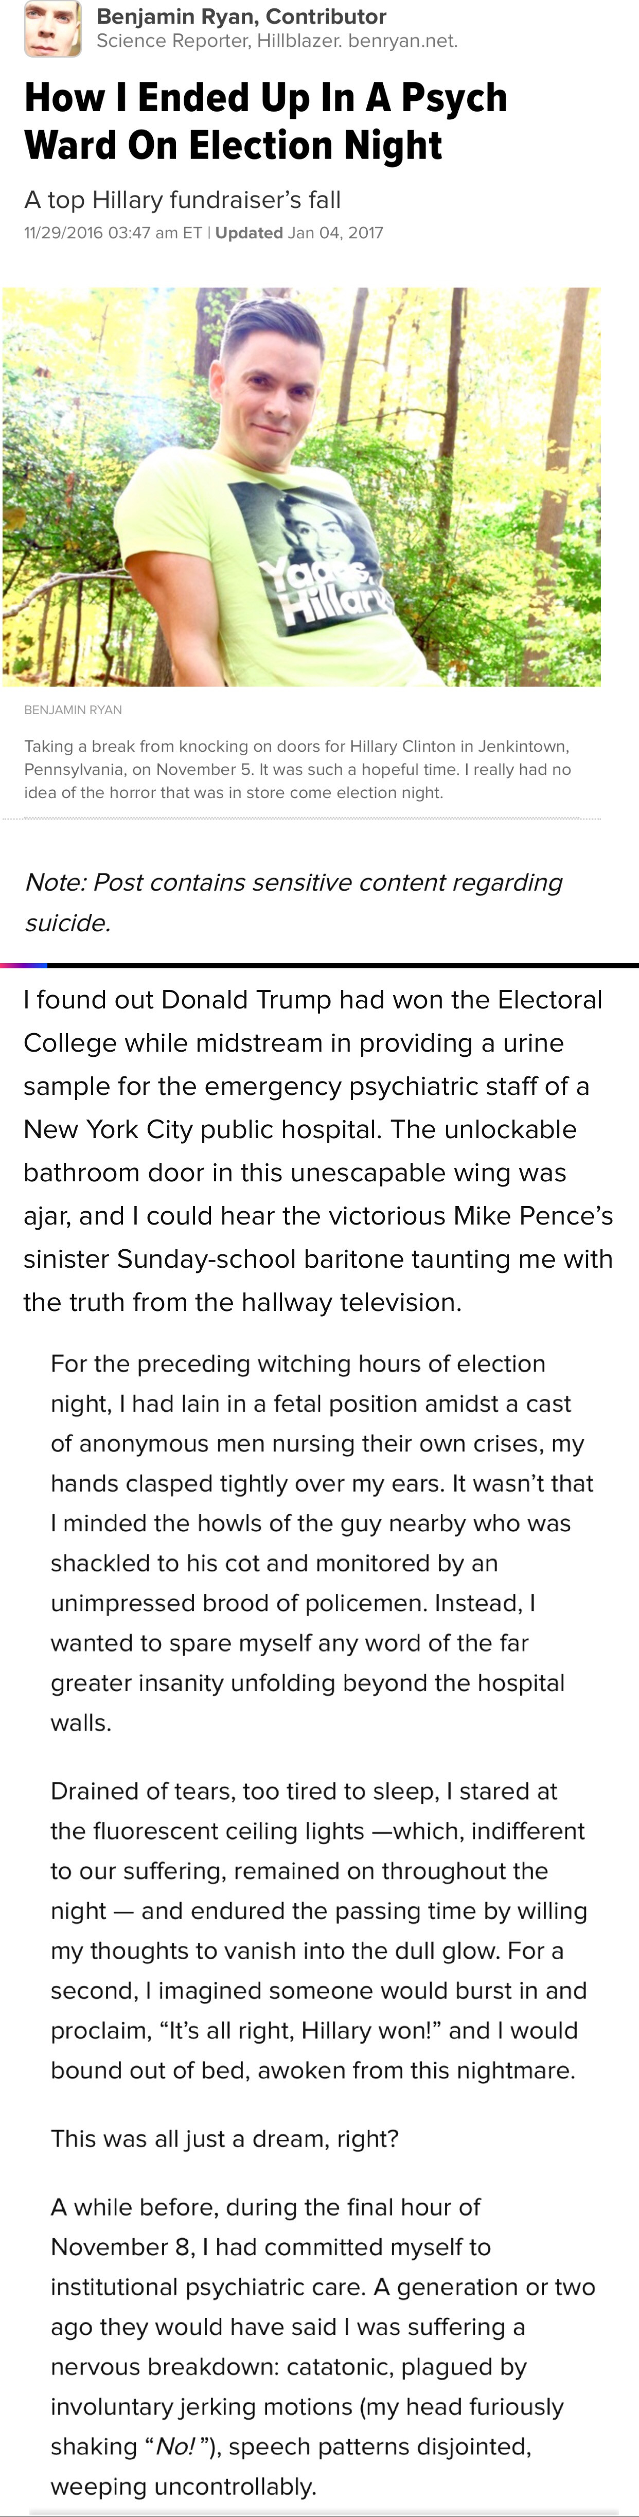Open the main photo of man in woods
This screenshot has width=639, height=2517.
[x=302, y=487]
